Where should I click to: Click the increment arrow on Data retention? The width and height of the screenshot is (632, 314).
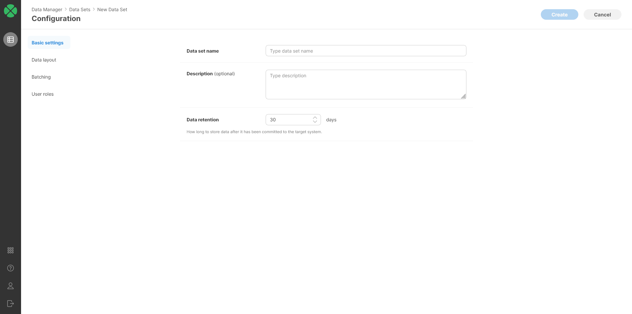point(315,117)
